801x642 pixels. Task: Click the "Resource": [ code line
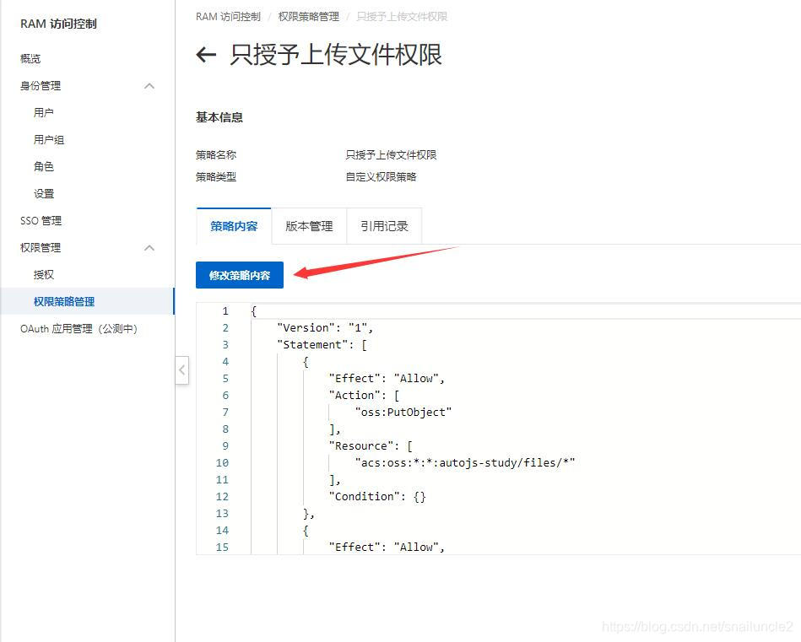[371, 446]
